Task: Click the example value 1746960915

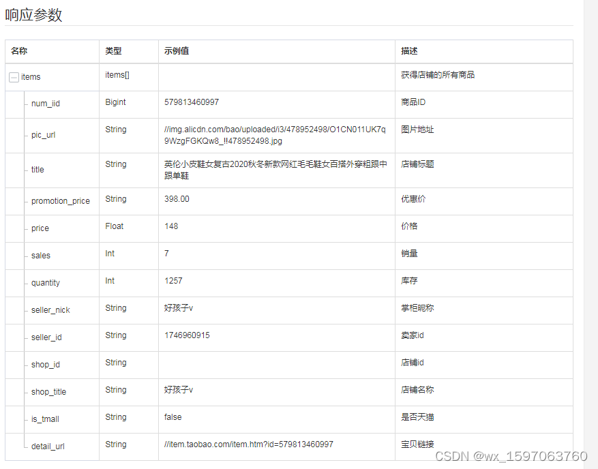Action: click(187, 335)
